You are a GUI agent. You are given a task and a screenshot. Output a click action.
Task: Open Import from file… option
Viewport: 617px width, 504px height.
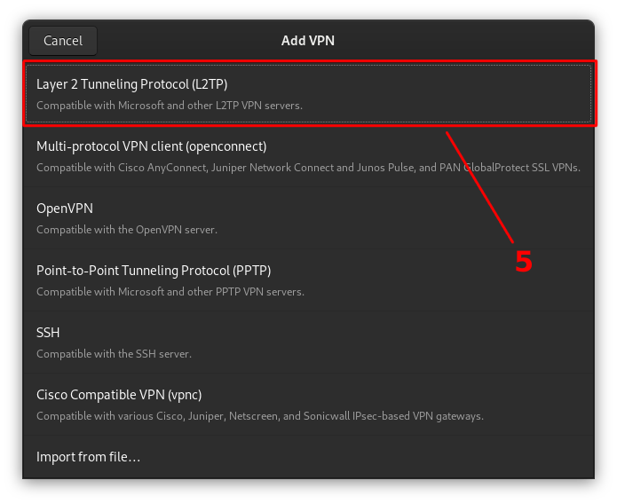(88, 457)
